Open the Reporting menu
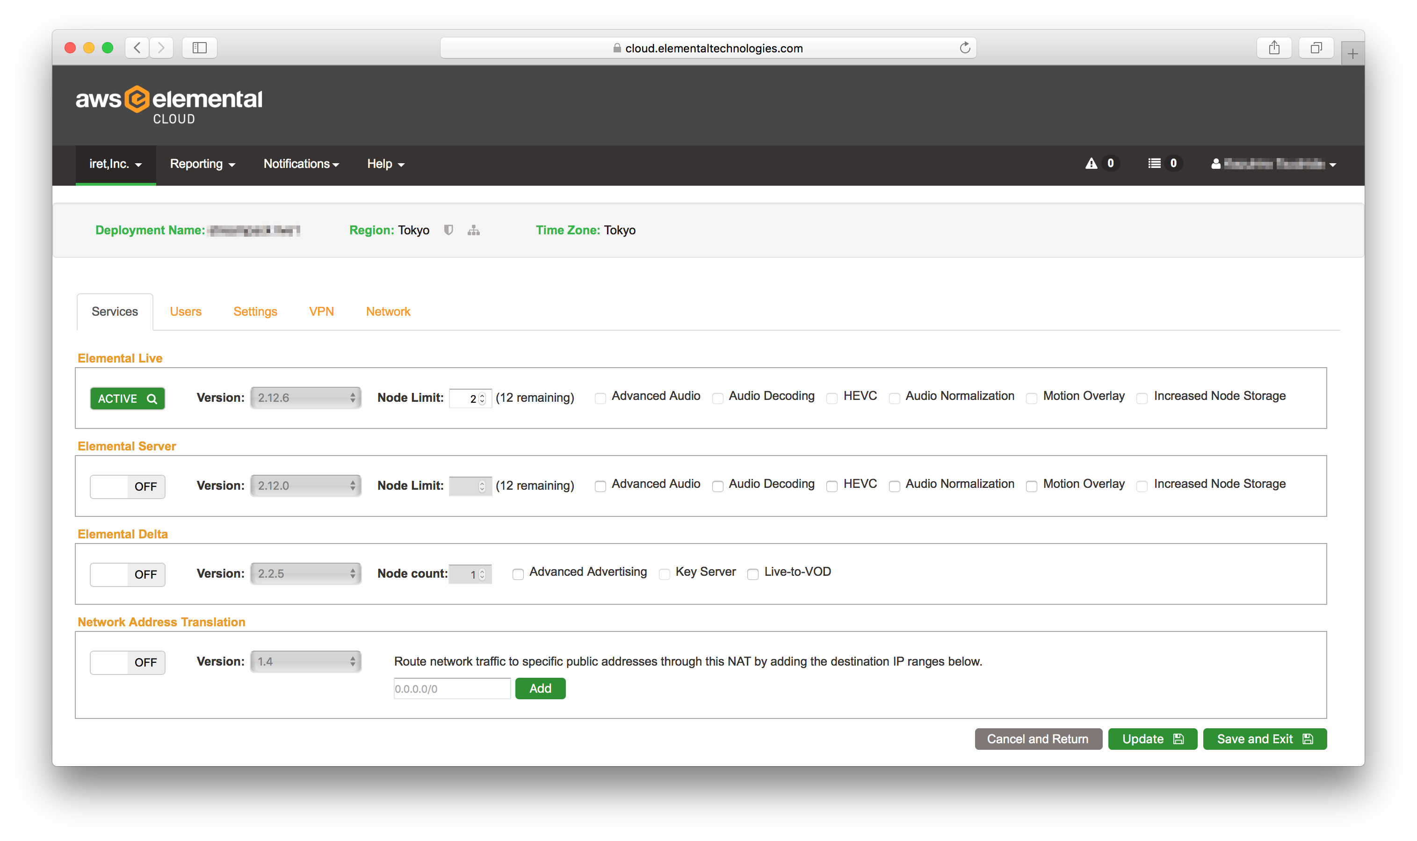Screen dimensions: 1417x841 click(x=202, y=164)
